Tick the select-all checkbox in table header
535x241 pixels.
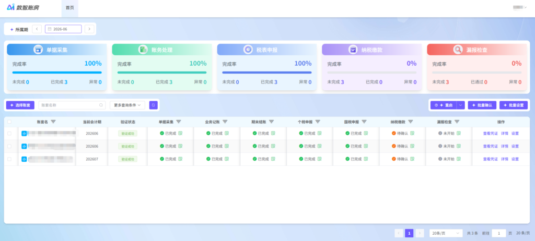[9, 122]
